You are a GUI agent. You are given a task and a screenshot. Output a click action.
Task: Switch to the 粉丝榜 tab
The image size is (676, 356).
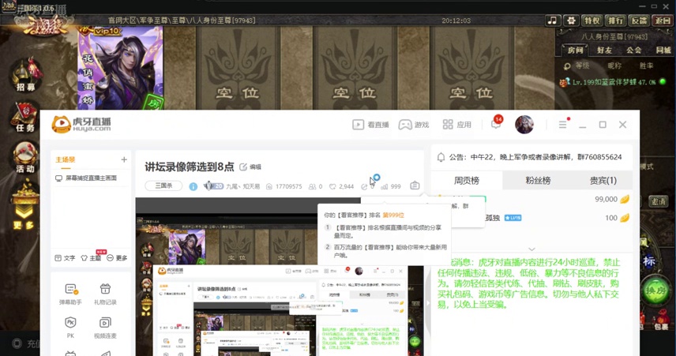(539, 180)
